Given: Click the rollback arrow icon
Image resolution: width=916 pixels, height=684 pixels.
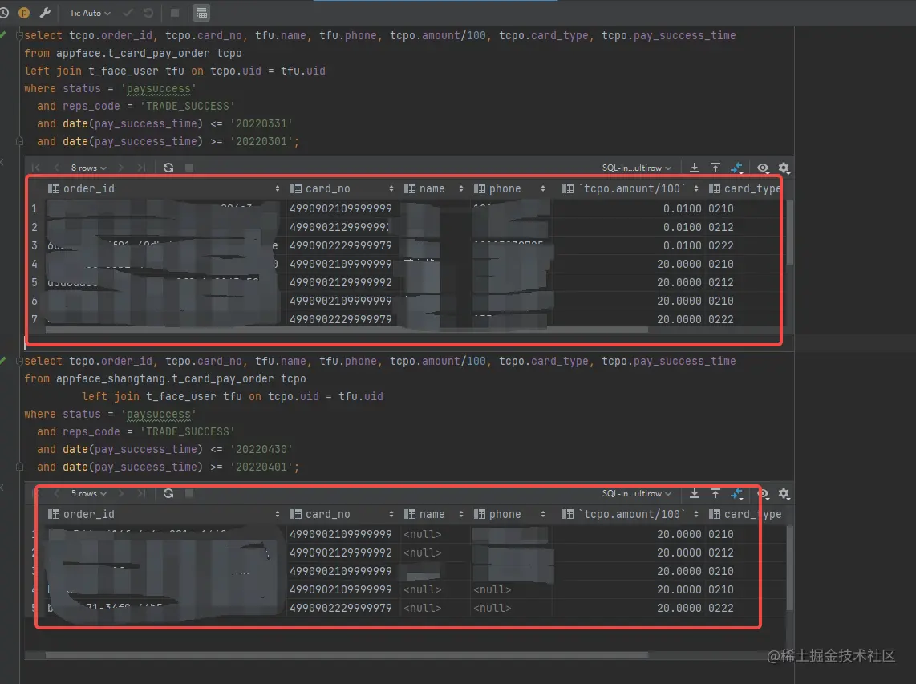Looking at the screenshot, I should coord(148,12).
